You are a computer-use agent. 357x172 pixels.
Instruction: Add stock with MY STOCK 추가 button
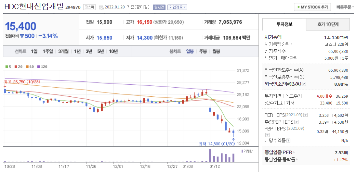click(312, 7)
